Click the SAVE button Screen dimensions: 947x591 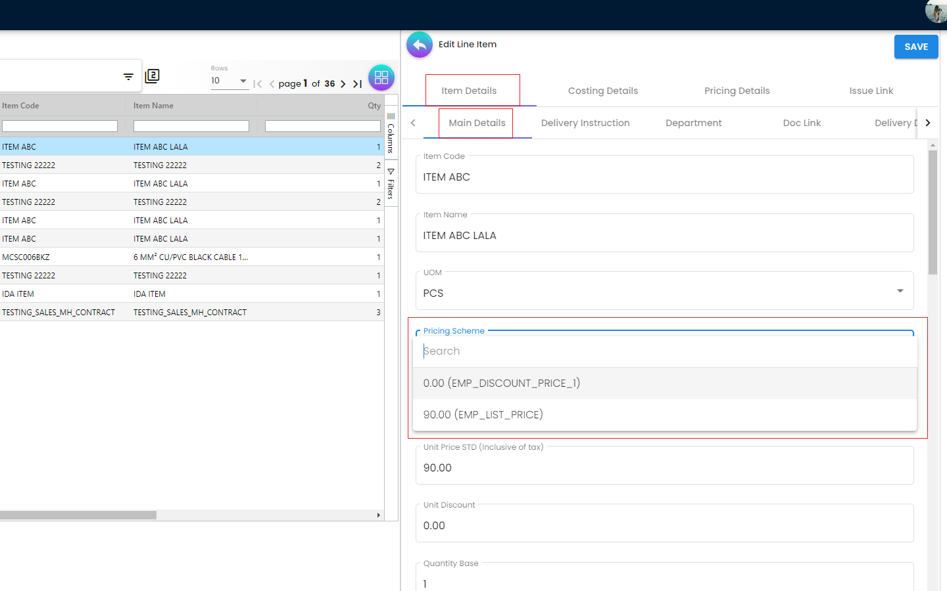coord(915,47)
